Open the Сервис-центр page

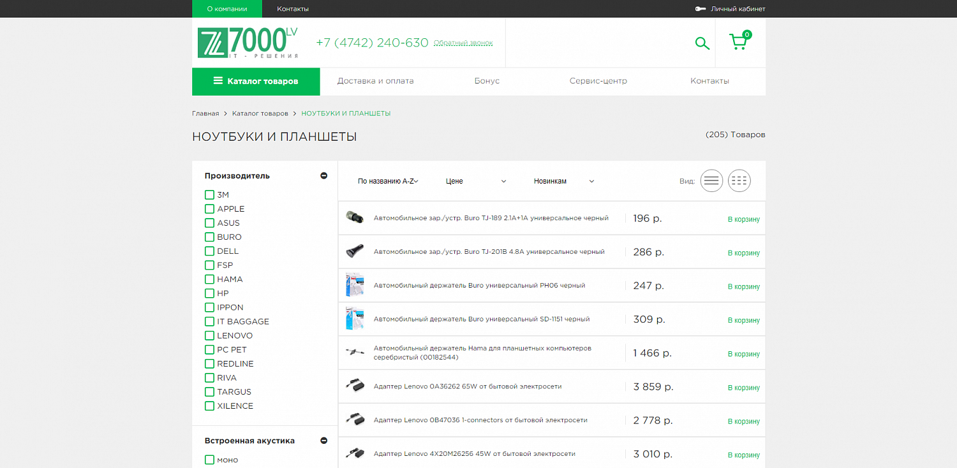tap(598, 81)
